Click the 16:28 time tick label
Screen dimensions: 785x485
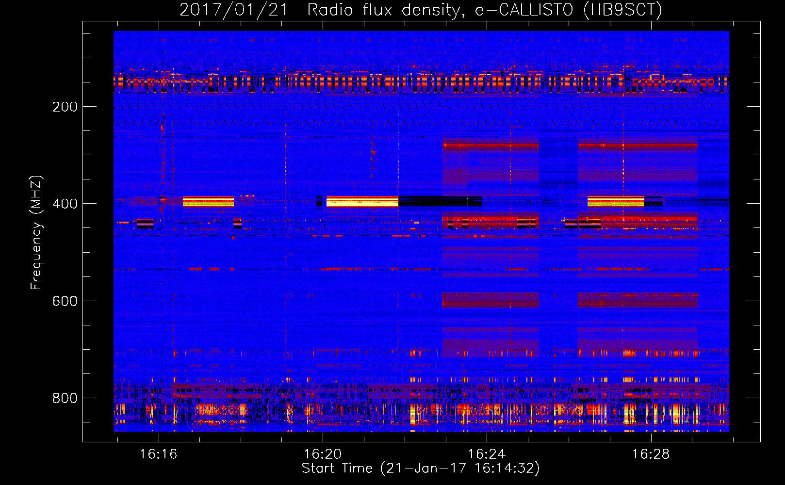pos(651,454)
